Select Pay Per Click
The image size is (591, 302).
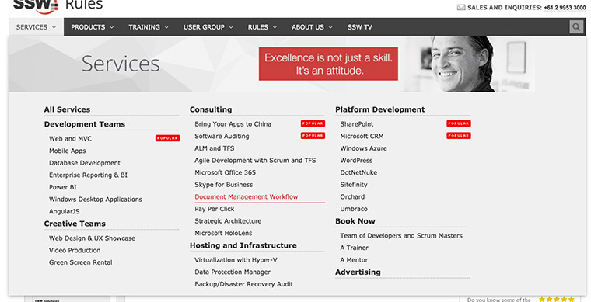(x=214, y=209)
